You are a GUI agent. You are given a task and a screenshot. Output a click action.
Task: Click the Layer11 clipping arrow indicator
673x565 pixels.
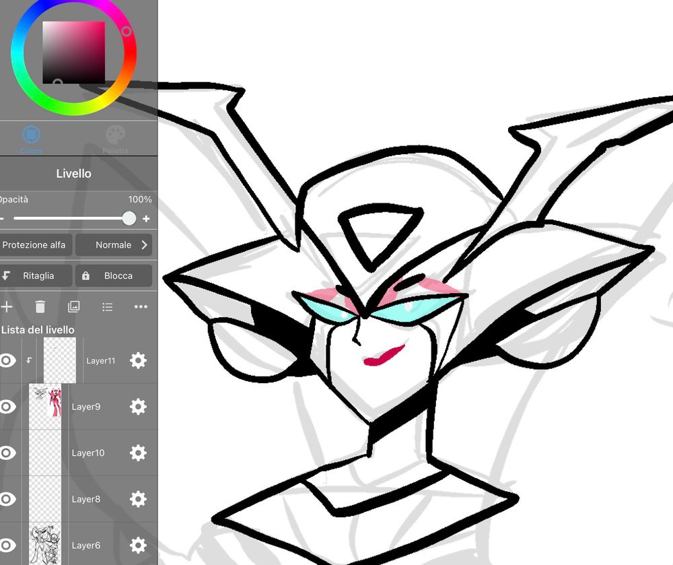(29, 360)
